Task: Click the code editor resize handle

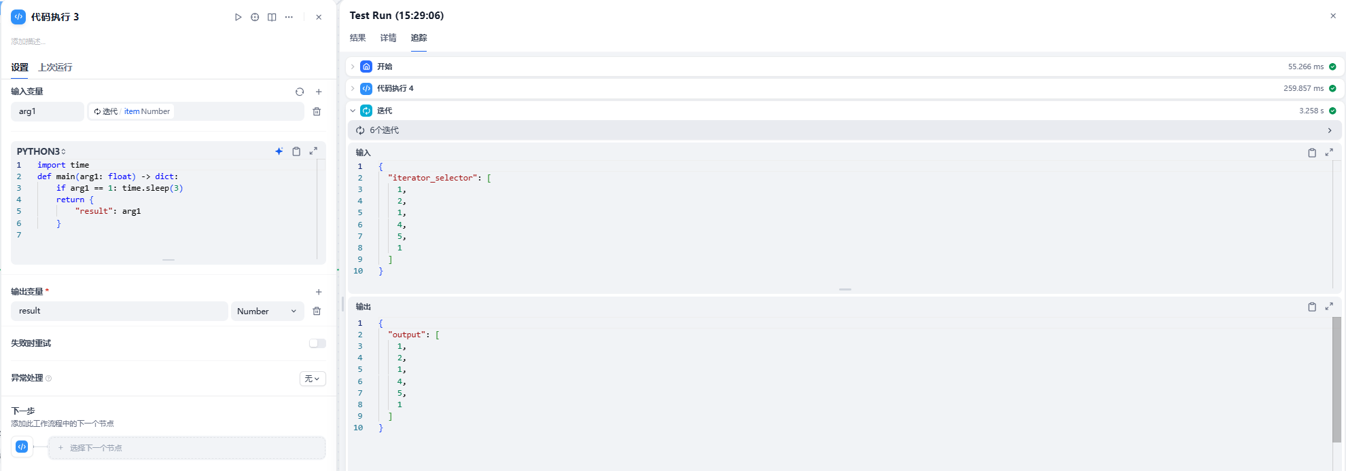Action: [169, 260]
